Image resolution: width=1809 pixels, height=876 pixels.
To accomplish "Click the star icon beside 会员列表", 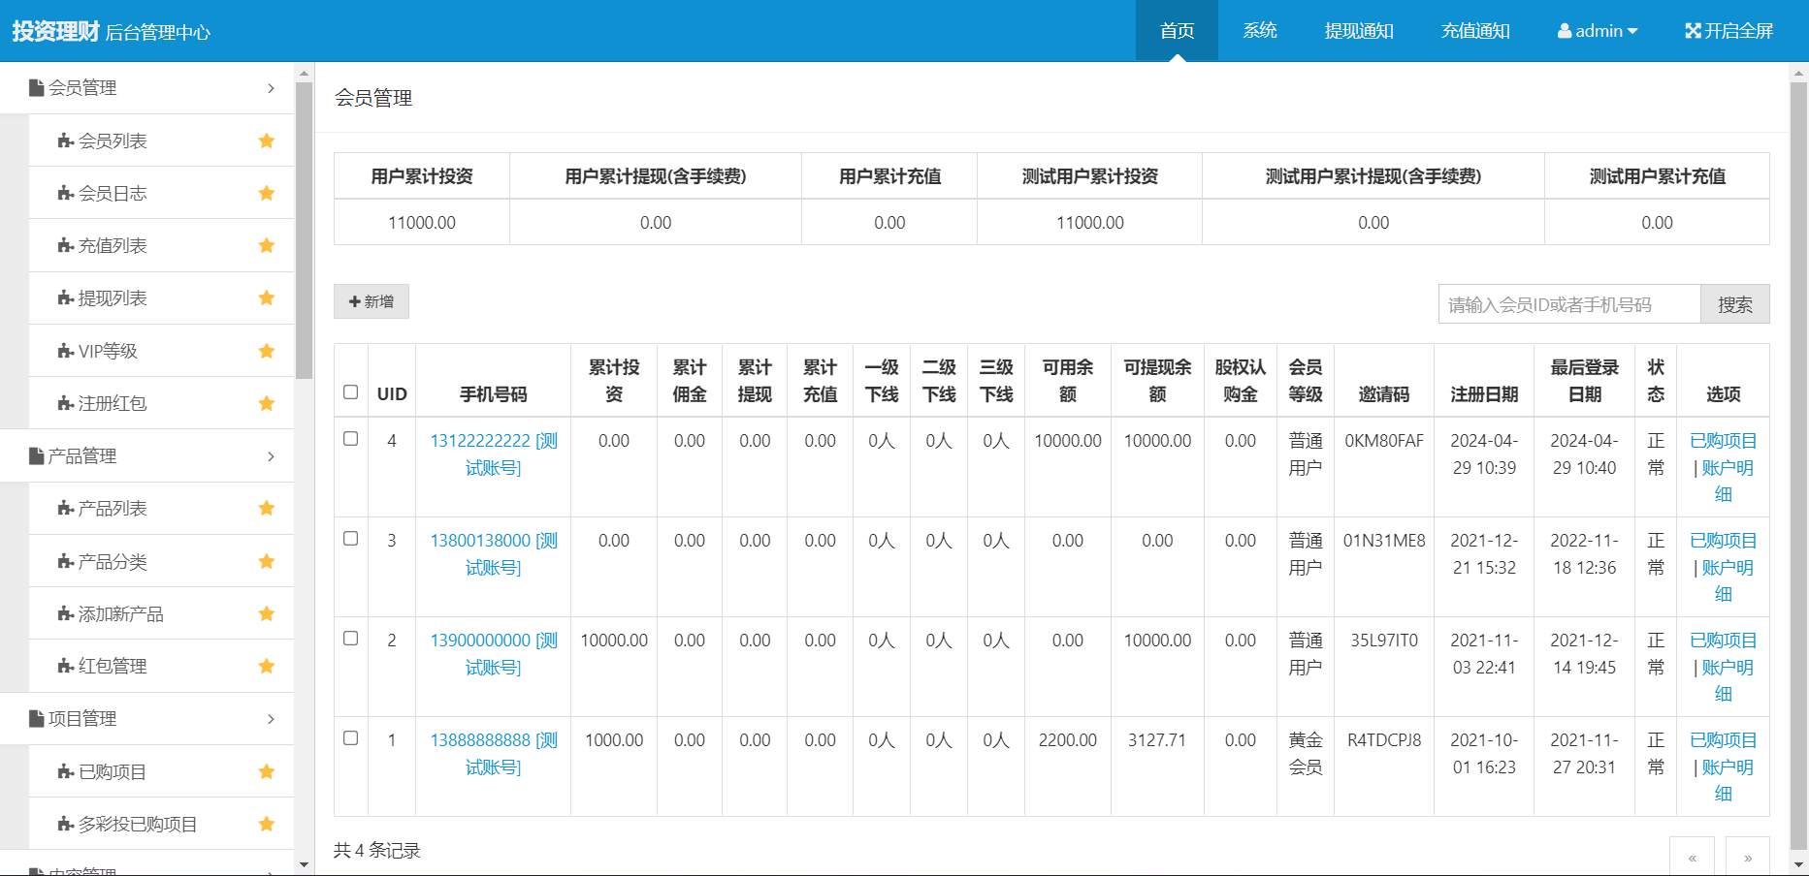I will [267, 141].
